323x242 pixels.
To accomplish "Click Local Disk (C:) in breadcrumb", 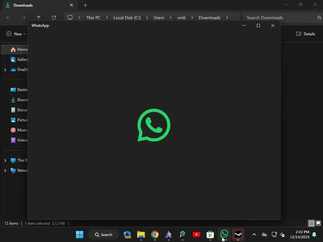I will point(127,18).
